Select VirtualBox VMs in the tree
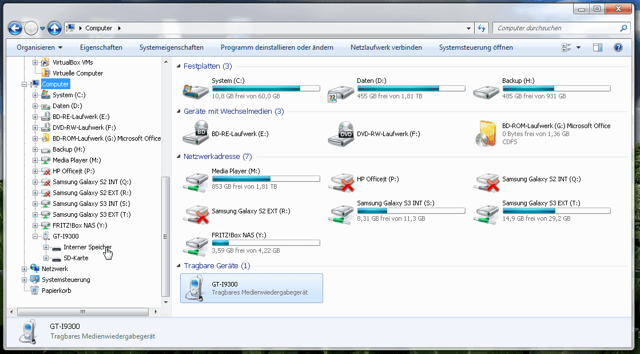Screen dimensions: 640x354 pos(73,62)
